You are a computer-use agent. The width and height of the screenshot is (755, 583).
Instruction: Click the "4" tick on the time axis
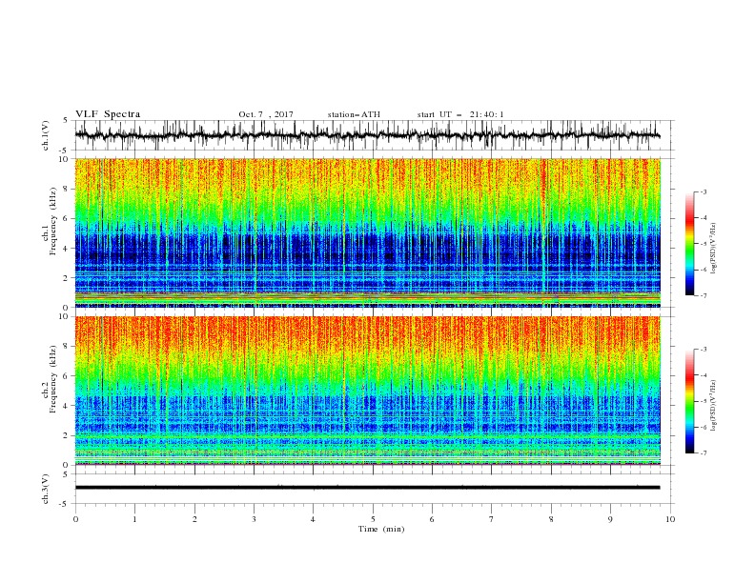pos(313,519)
